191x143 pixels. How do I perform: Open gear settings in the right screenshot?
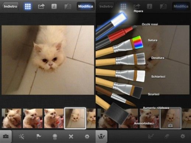(183, 136)
